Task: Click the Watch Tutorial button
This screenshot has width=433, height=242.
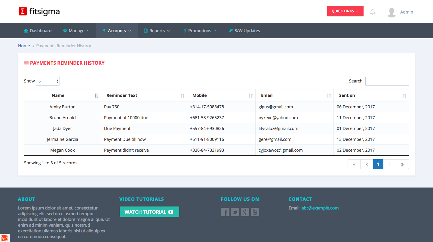Action: click(x=149, y=212)
